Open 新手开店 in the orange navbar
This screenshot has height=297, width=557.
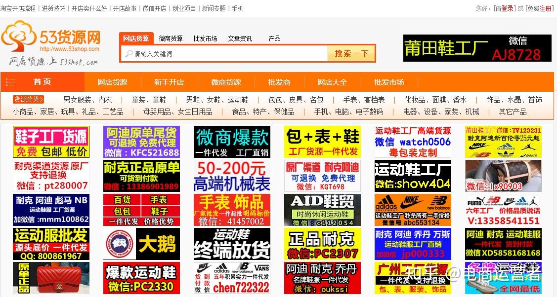point(169,82)
